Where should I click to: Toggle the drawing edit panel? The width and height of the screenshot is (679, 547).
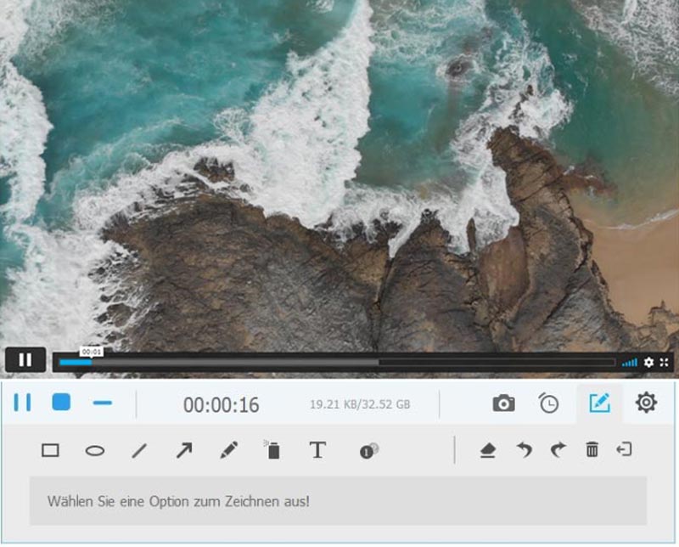pos(599,403)
